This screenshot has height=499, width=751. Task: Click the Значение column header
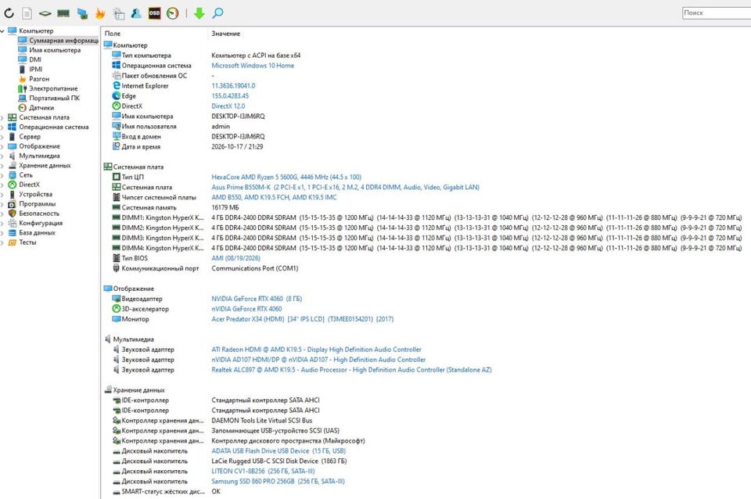tap(226, 34)
